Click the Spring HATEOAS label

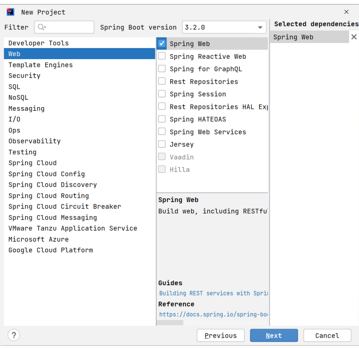[198, 119]
